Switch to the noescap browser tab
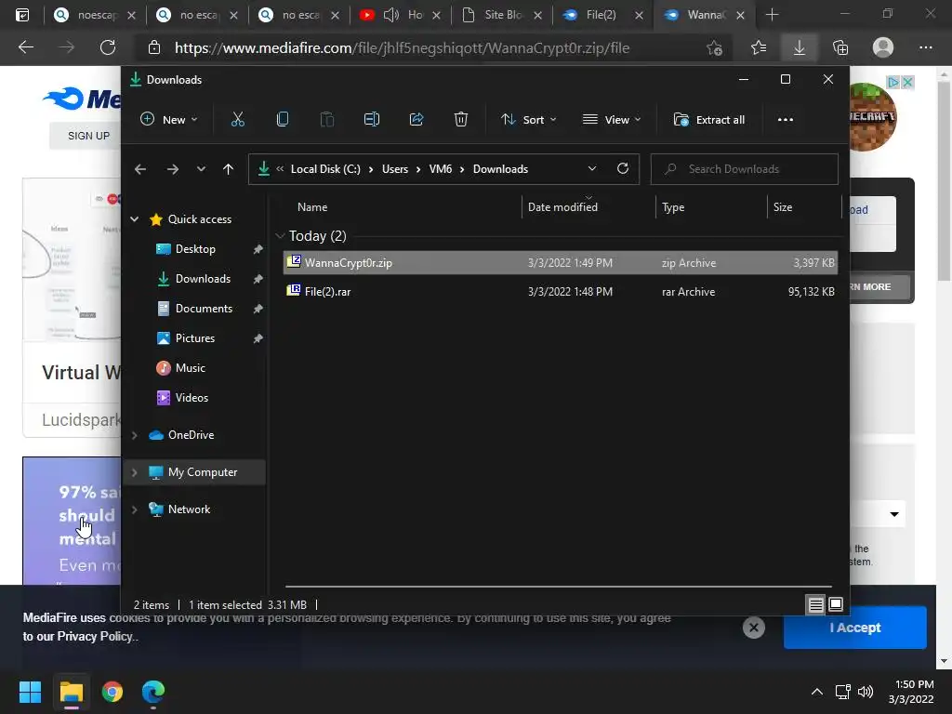952x714 pixels. [94, 15]
